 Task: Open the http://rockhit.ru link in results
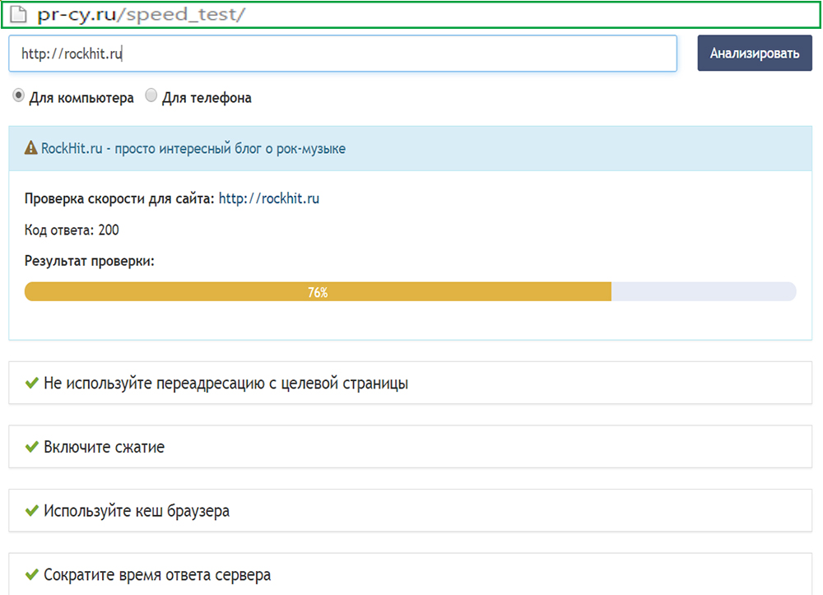click(270, 198)
